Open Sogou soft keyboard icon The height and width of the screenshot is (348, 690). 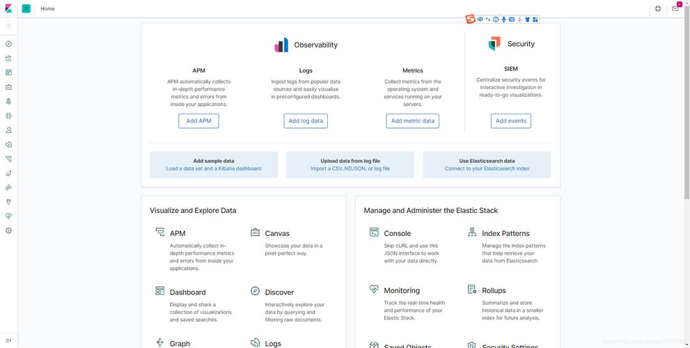point(511,19)
